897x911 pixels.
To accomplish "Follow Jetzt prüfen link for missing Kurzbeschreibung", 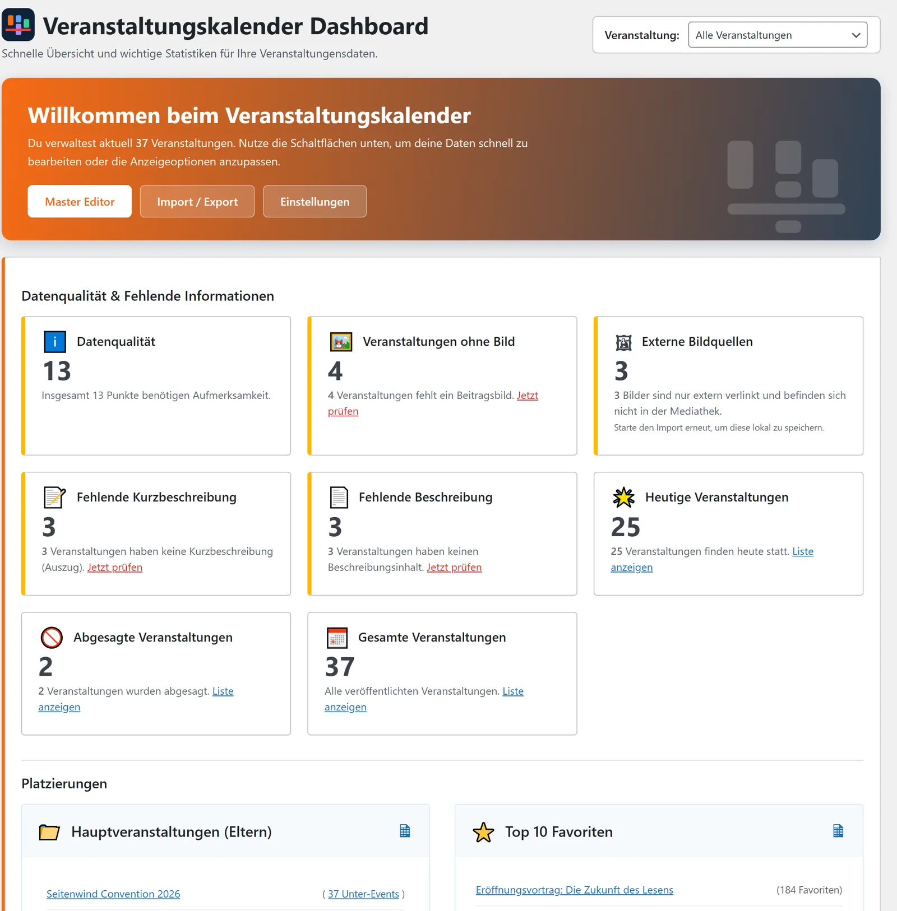I will click(115, 567).
